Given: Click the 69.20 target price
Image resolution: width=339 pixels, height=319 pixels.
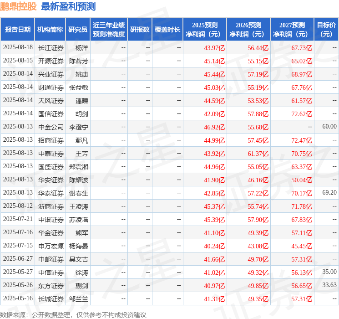Looking at the screenshot, I should (329, 192).
